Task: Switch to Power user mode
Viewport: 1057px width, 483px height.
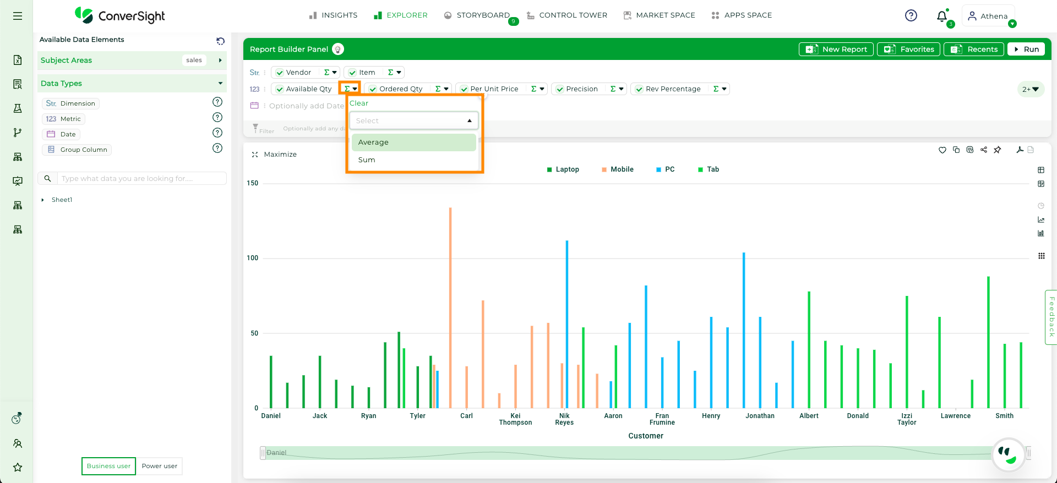Action: click(x=159, y=466)
